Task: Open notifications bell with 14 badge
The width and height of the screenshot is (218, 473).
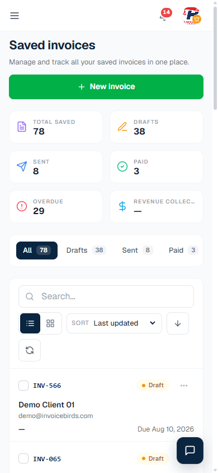Action: (165, 15)
